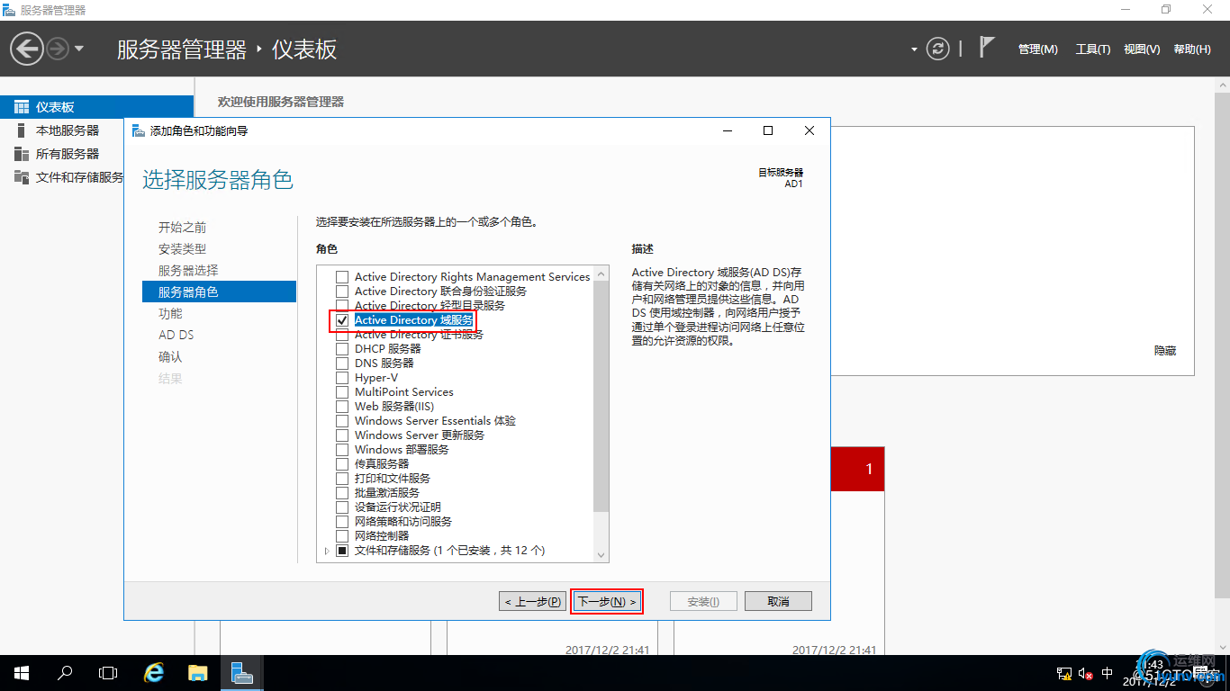Viewport: 1230px width, 691px height.
Task: Go to the 开始之前 wizard step
Action: (x=182, y=228)
